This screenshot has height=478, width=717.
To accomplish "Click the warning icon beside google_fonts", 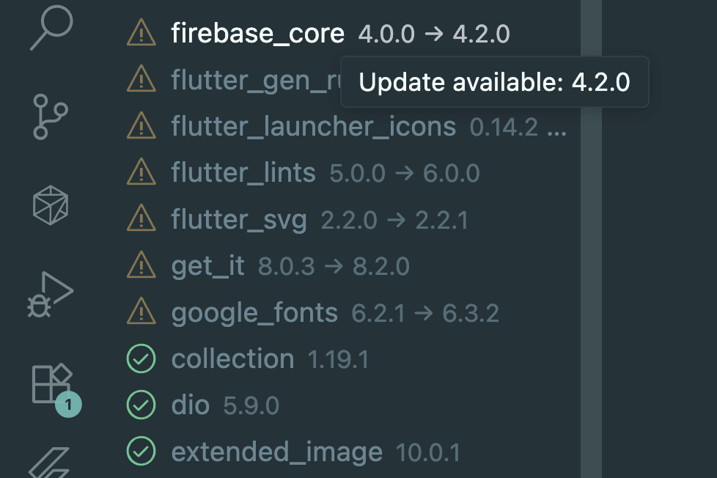I will coord(141,312).
